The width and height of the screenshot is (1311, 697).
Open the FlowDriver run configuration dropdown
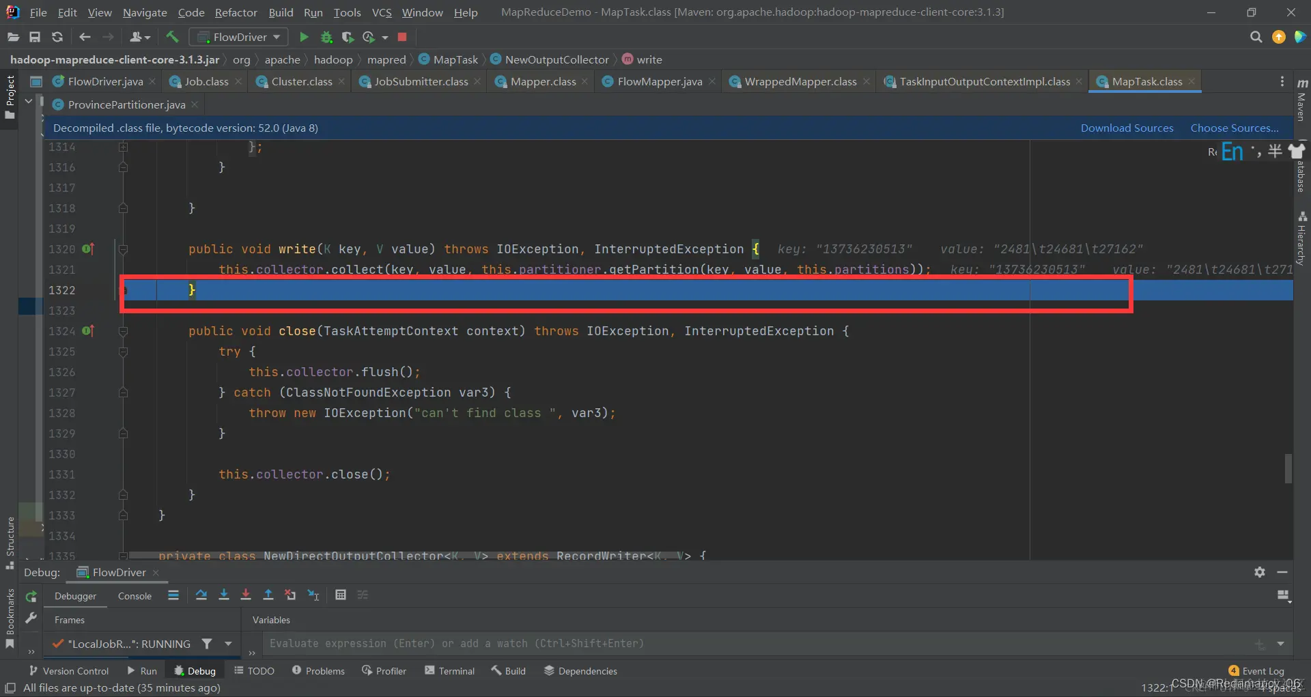click(238, 37)
